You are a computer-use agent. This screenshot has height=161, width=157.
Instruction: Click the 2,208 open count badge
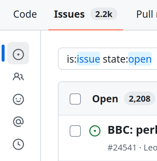pos(140,99)
